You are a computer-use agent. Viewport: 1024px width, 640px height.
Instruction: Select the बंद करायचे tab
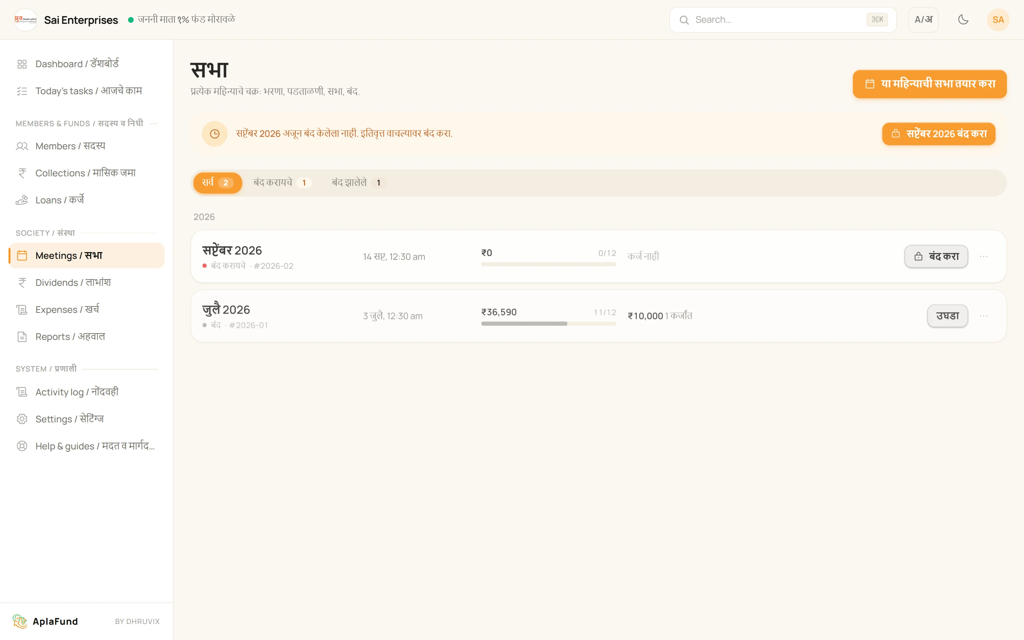(282, 183)
